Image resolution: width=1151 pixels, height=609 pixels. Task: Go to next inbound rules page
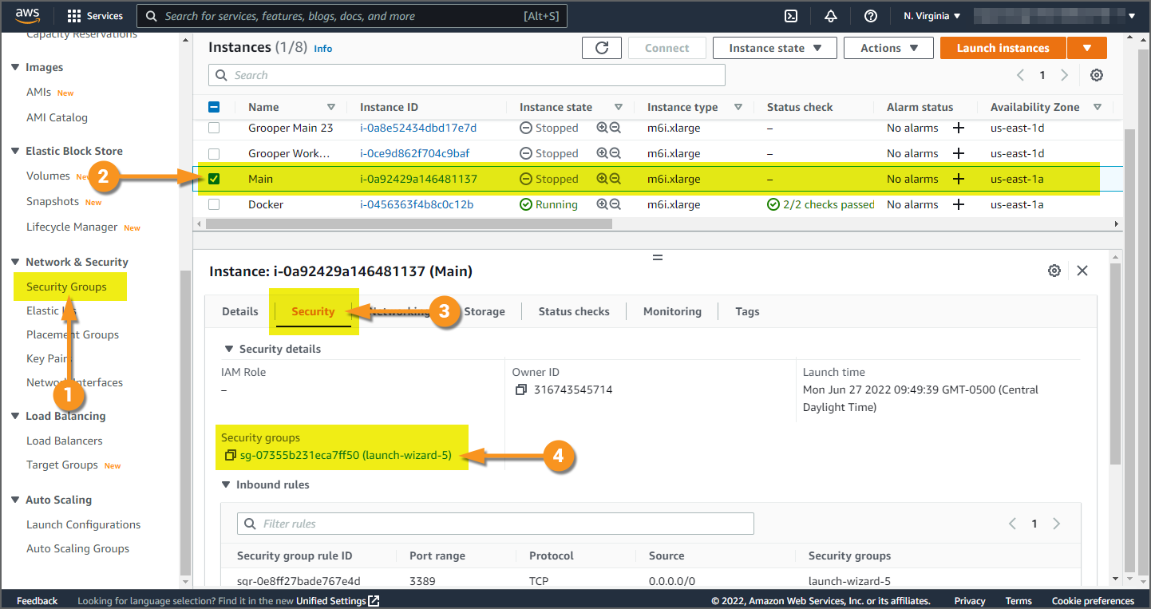1056,524
